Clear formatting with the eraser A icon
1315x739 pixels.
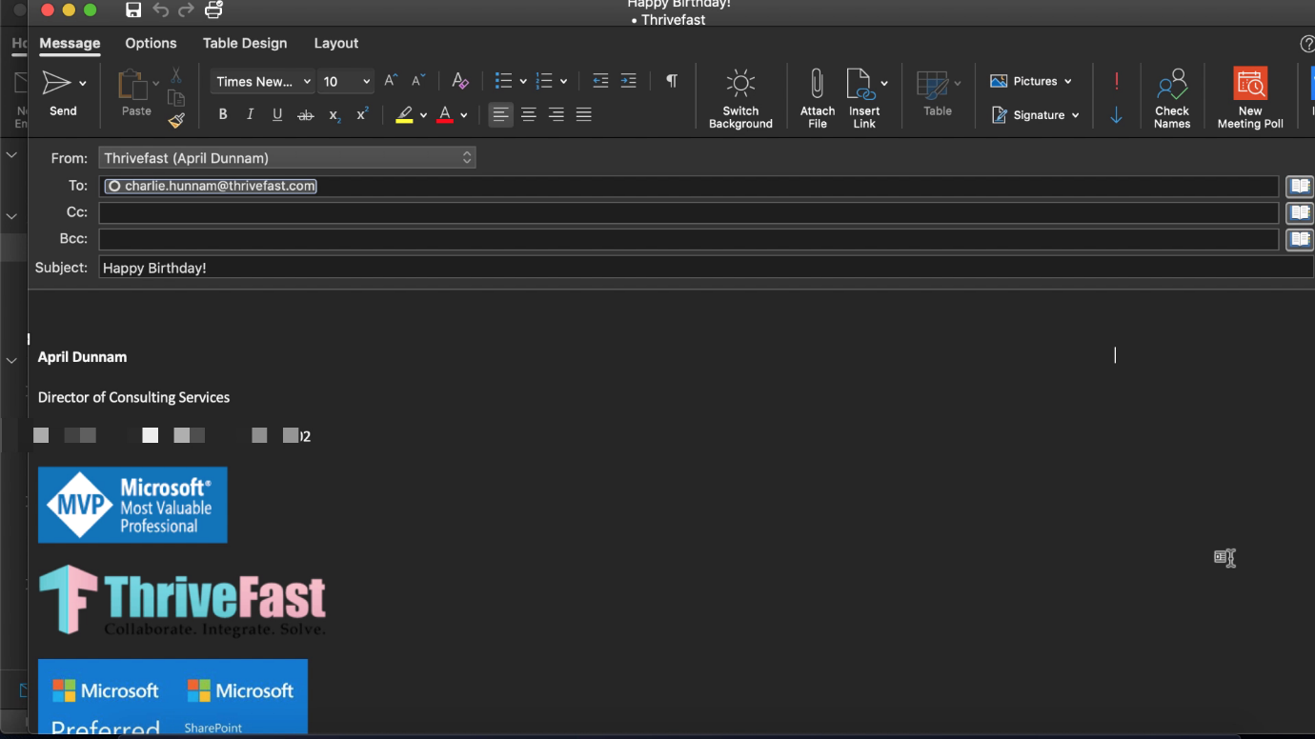[459, 81]
